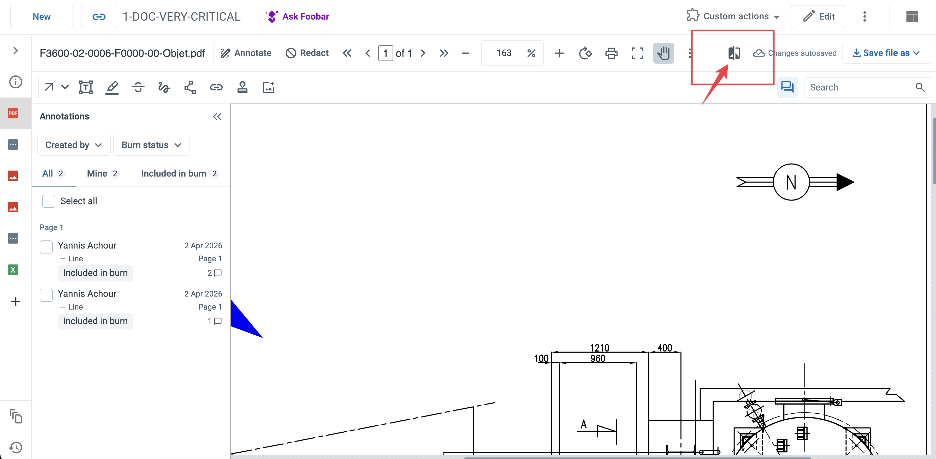Check the Select all checkbox

pos(49,201)
